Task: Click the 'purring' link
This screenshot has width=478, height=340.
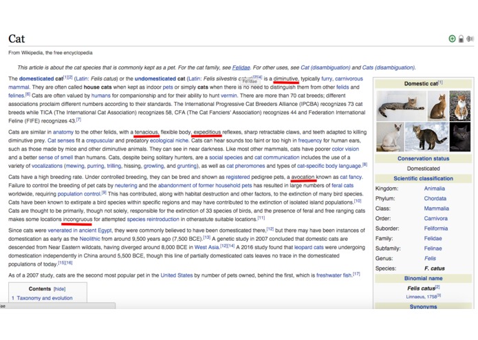Action: coord(96,166)
